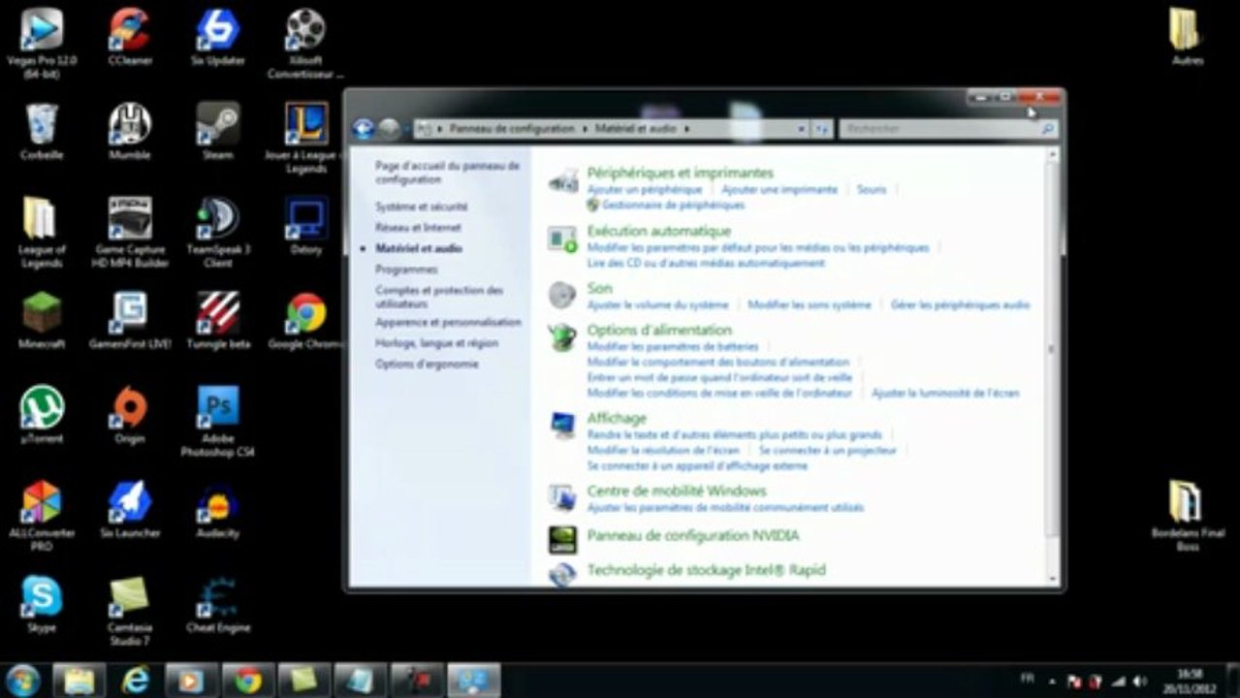Viewport: 1240px width, 698px height.
Task: Expand the address bar history dropdown arrow
Action: click(x=801, y=128)
